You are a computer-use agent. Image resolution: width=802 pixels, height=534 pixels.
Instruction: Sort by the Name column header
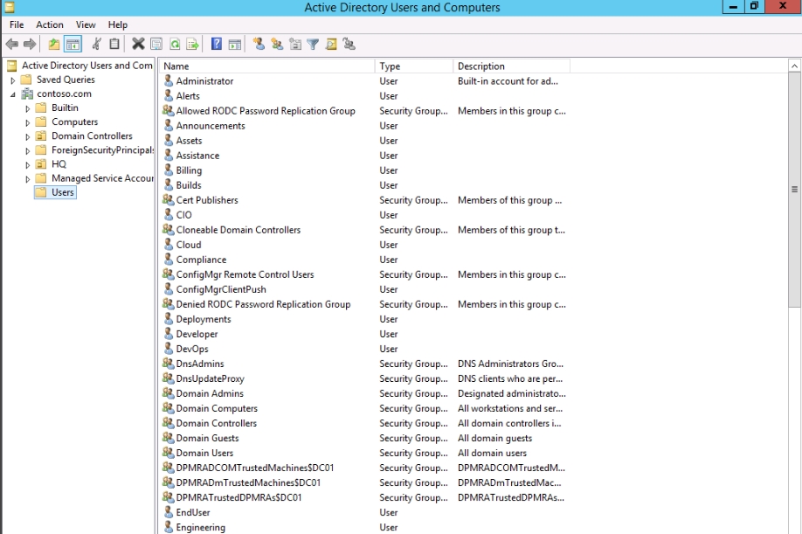pos(266,66)
